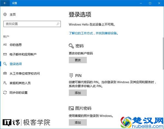Click the 图片密码 section heading
The height and width of the screenshot is (129, 164).
click(x=83, y=108)
